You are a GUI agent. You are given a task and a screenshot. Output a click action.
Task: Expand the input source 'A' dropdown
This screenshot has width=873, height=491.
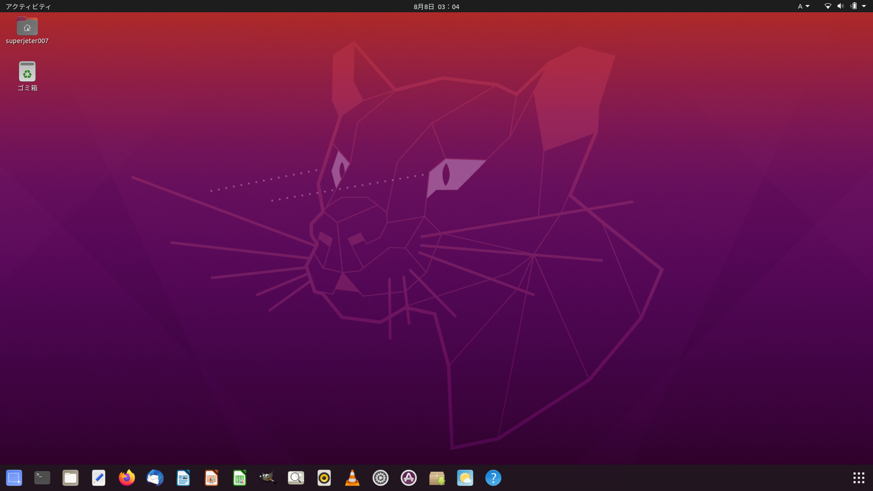coord(803,6)
